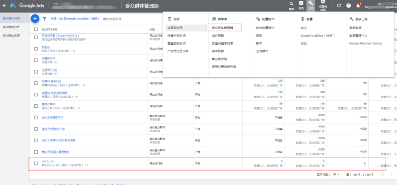Image resolution: width=397 pixels, height=185 pixels.
Task: Open the 结算02-付款/物流信息 audience link
Action: [55, 93]
